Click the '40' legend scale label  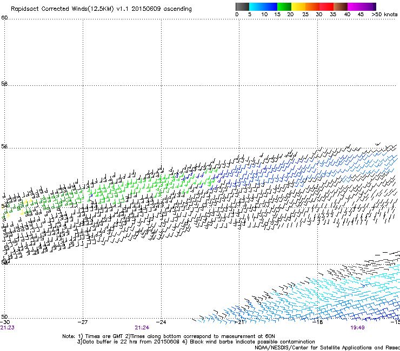coord(347,15)
